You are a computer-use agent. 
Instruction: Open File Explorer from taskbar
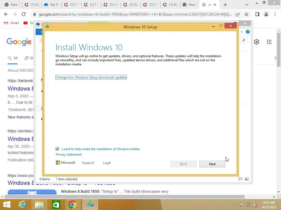point(39,205)
